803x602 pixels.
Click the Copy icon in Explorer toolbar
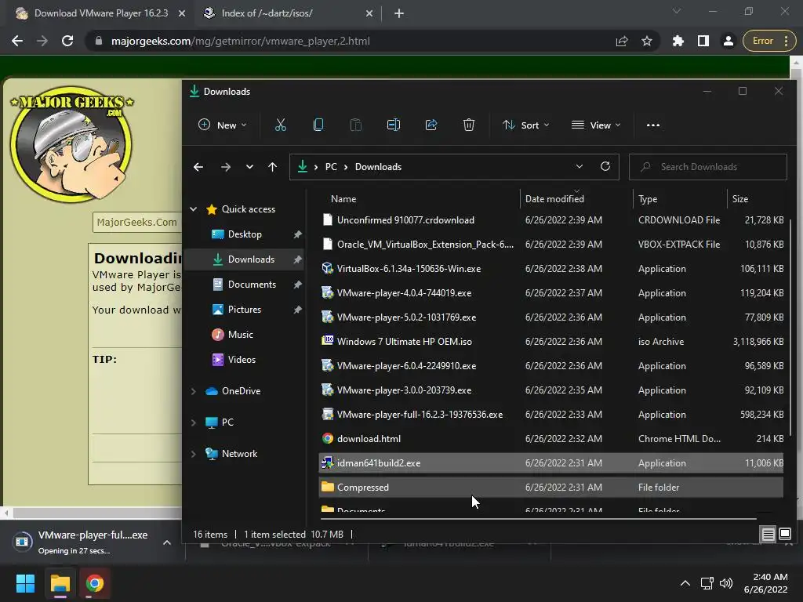(318, 125)
